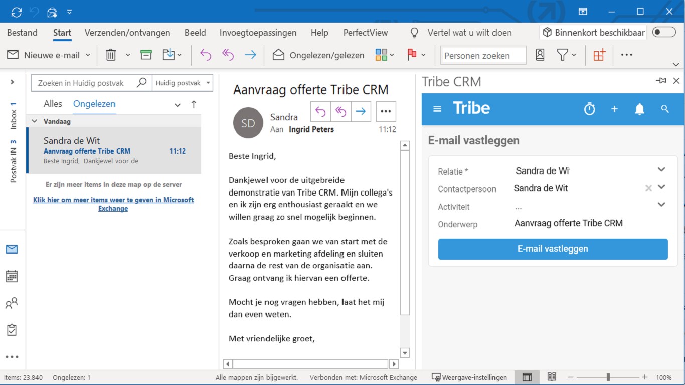The image size is (685, 385).
Task: Collapse the Vandaag group
Action: 35,121
